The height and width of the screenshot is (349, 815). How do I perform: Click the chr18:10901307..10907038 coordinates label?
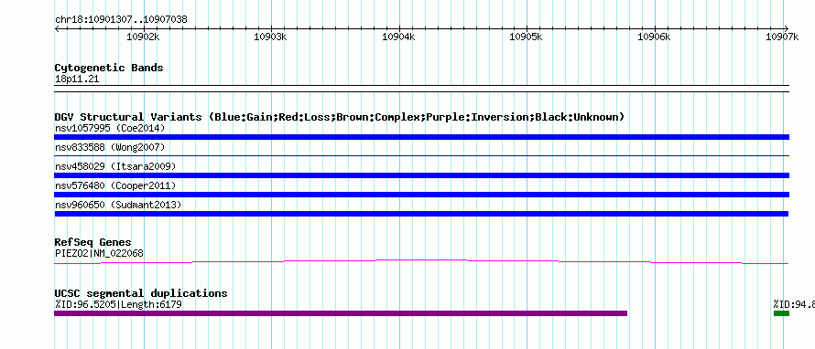121,20
